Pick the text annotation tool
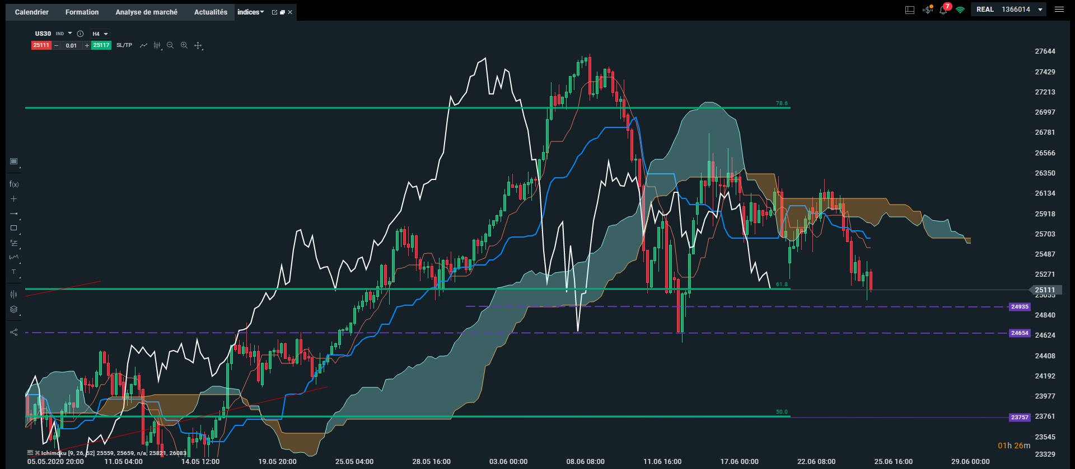 click(14, 272)
